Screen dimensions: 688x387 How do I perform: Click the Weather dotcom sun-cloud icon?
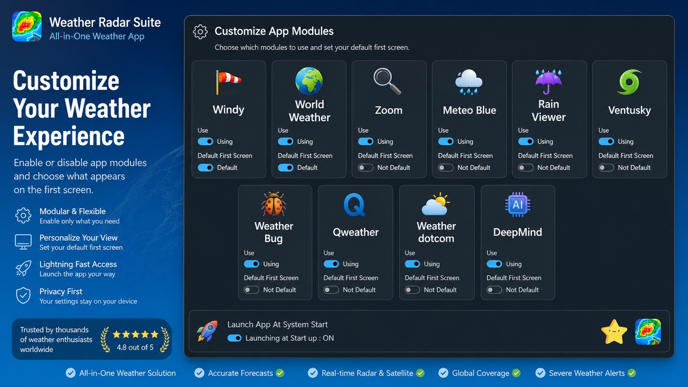(x=436, y=204)
